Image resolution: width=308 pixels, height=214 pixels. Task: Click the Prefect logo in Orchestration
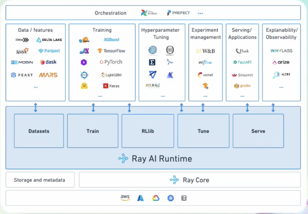pos(178,13)
